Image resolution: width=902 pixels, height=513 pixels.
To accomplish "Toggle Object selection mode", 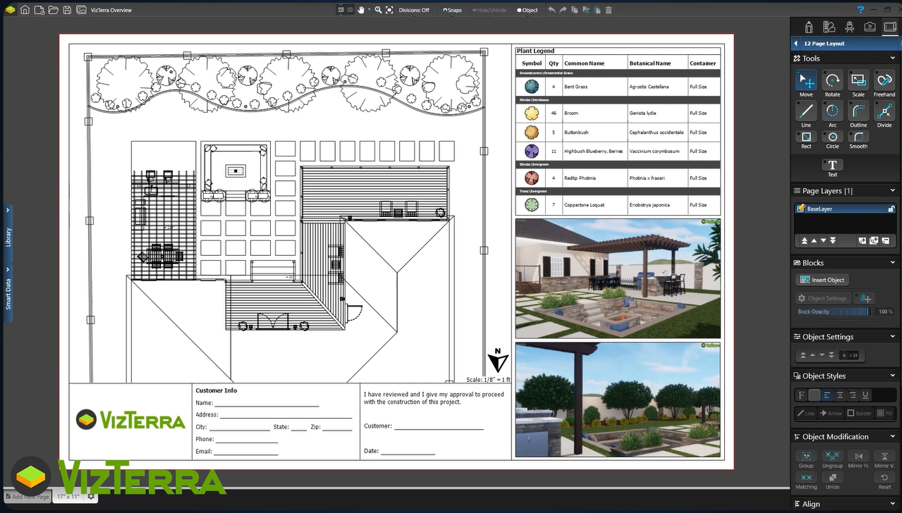I will (528, 10).
